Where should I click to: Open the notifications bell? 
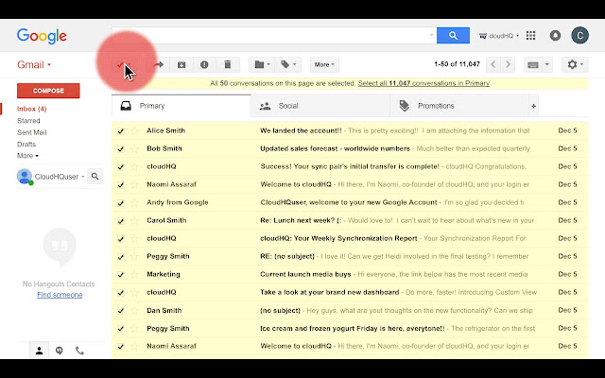555,36
